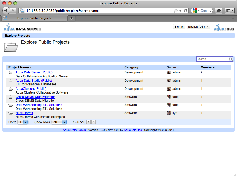237x177 pixels.
Task: Open the Show rows dropdown
Action: [x=59, y=122]
